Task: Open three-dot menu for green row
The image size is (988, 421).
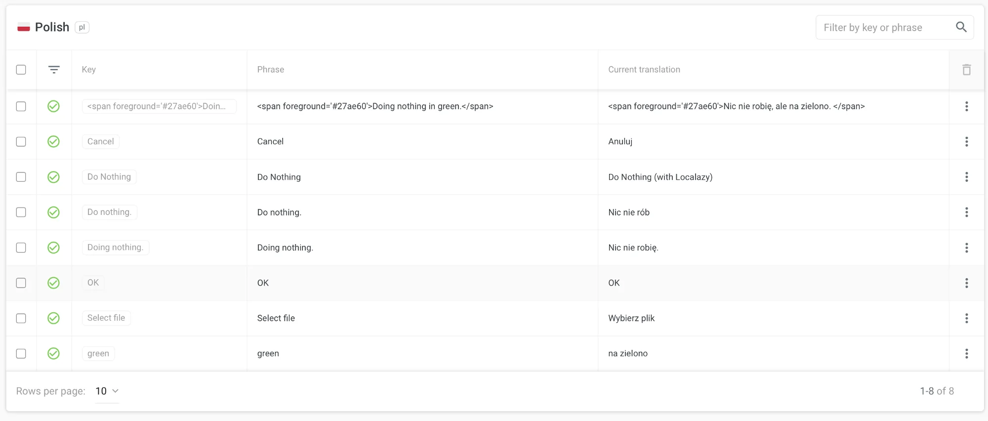Action: click(966, 354)
